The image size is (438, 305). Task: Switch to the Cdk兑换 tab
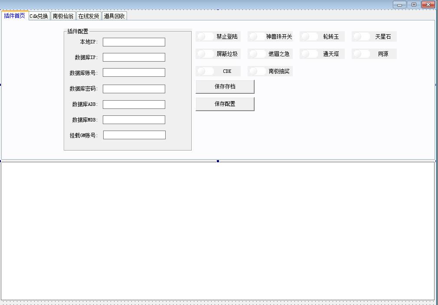pos(39,16)
